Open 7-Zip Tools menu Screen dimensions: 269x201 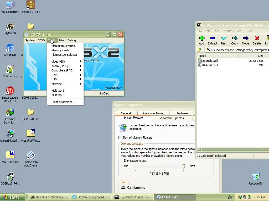[240, 31]
